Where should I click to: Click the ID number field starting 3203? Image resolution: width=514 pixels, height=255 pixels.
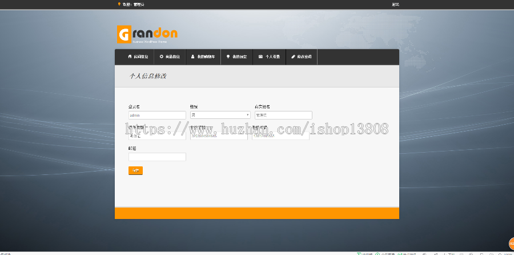219,136
